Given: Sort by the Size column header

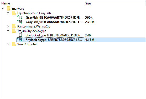Looking at the screenshot, I should 88,3.
